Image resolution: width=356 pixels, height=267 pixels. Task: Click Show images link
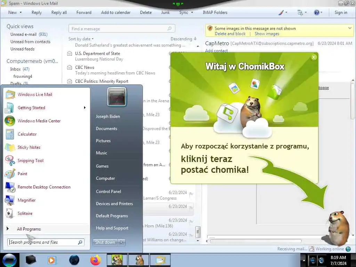[267, 34]
